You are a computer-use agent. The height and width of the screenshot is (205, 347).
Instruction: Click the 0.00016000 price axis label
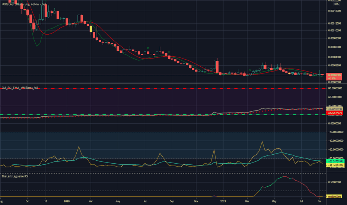point(334,11)
